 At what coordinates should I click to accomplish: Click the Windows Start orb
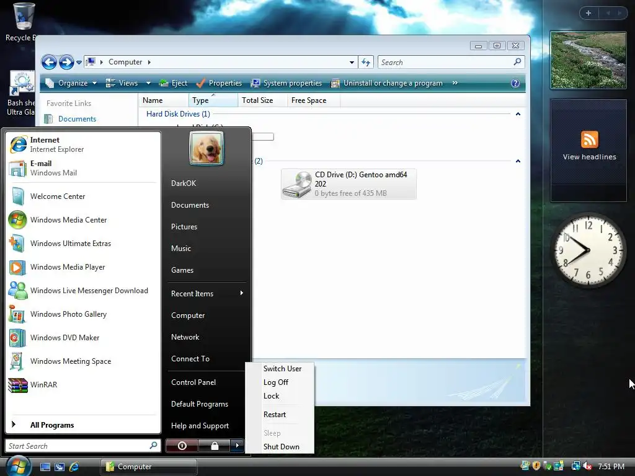pos(18,465)
